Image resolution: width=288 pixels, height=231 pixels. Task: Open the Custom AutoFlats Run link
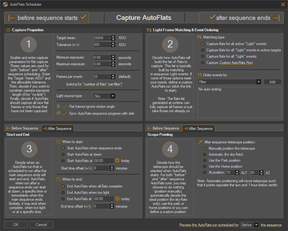[236, 63]
